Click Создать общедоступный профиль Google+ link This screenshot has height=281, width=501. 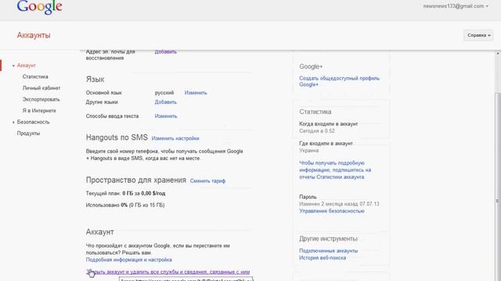(x=339, y=81)
